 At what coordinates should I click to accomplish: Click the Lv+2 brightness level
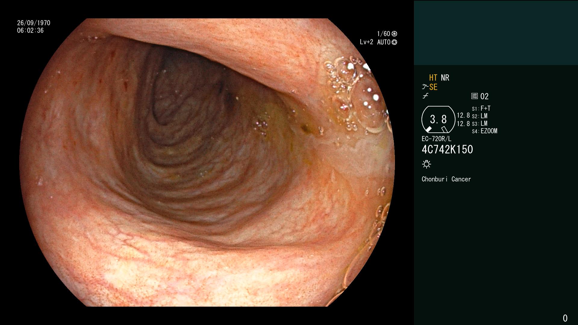click(367, 42)
